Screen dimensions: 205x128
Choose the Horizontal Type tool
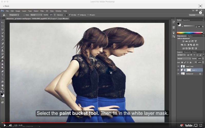coord(3,75)
